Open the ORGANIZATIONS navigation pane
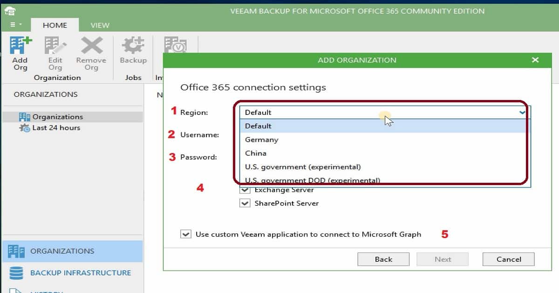This screenshot has height=293, width=559. tap(72, 251)
